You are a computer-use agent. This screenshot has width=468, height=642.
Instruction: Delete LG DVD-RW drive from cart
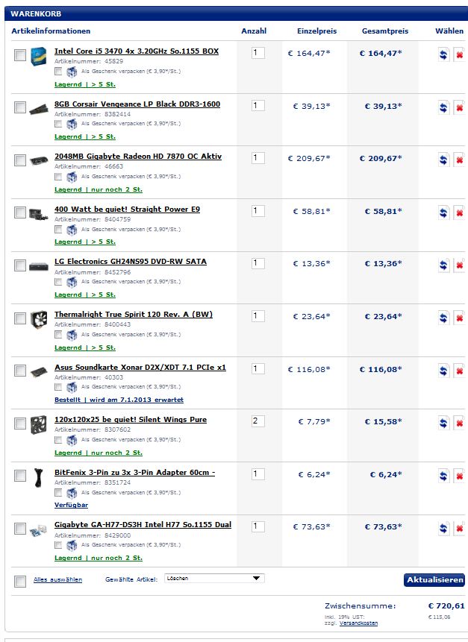(x=459, y=265)
